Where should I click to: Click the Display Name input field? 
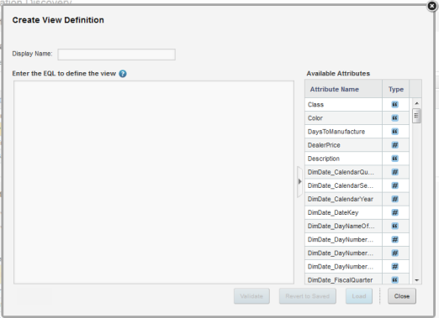[x=117, y=55]
